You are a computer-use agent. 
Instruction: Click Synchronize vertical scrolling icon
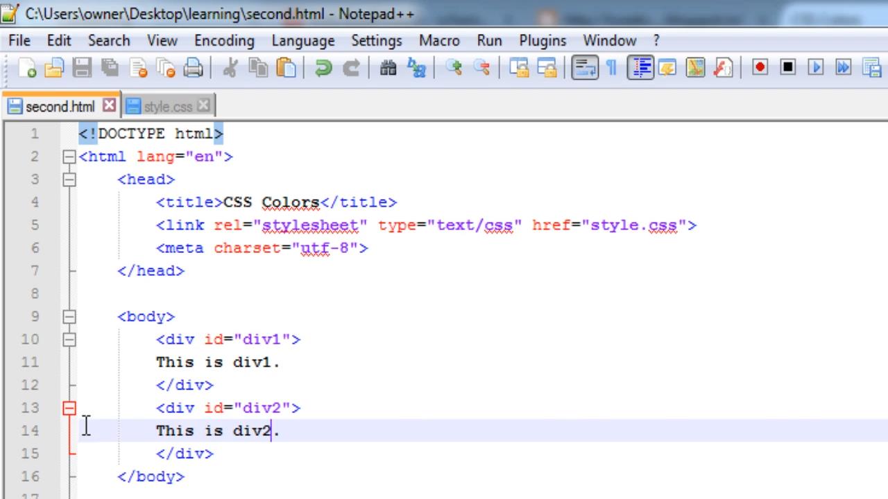519,67
